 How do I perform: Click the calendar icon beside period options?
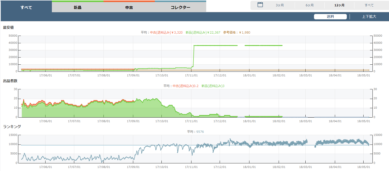point(260,5)
